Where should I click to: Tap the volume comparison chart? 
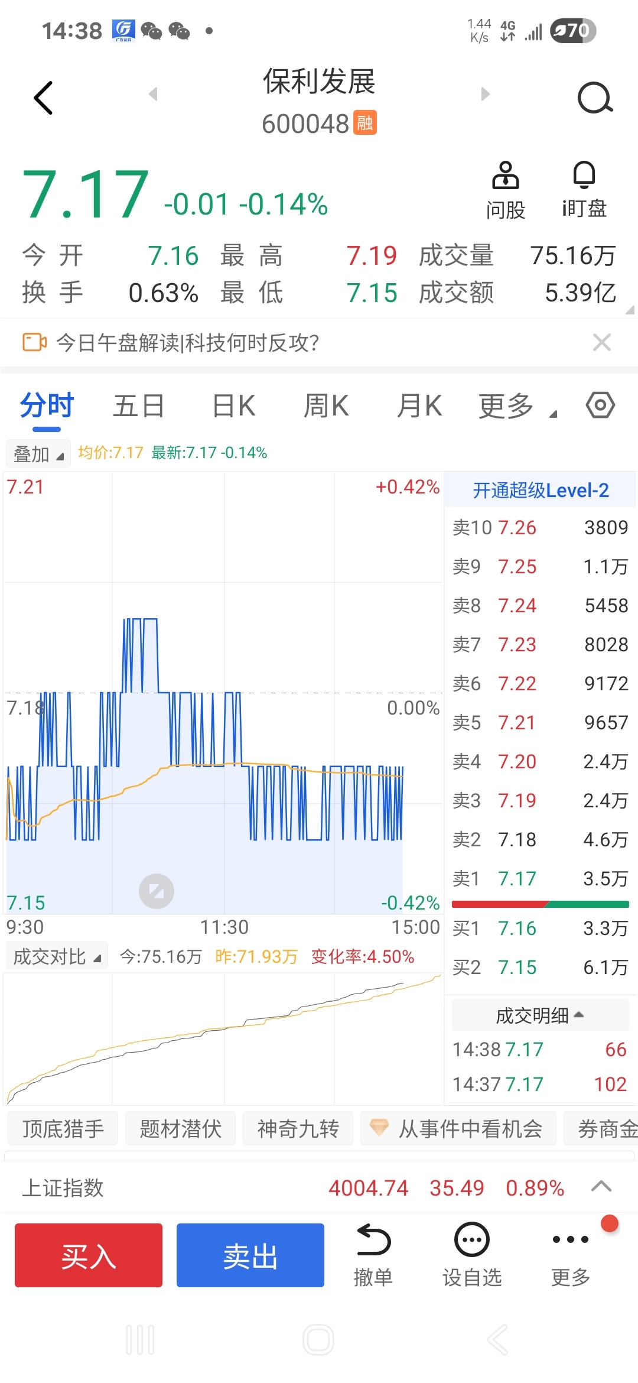coord(223,1038)
